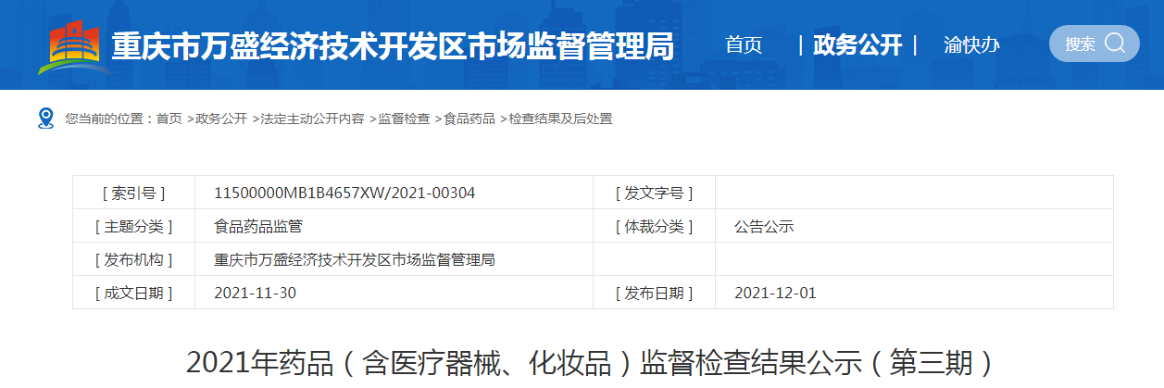Select index number 11500000MB1B4657XW/2021-00304
Image resolution: width=1164 pixels, height=388 pixels.
[344, 193]
